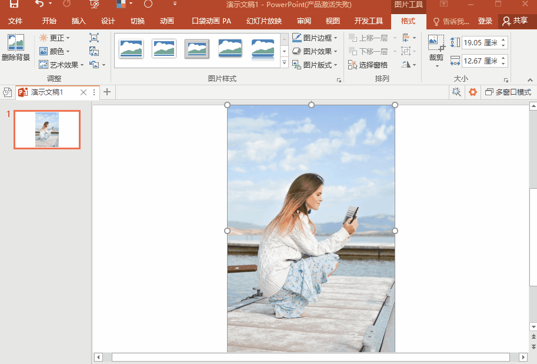Click the orange gear settings icon

(473, 92)
